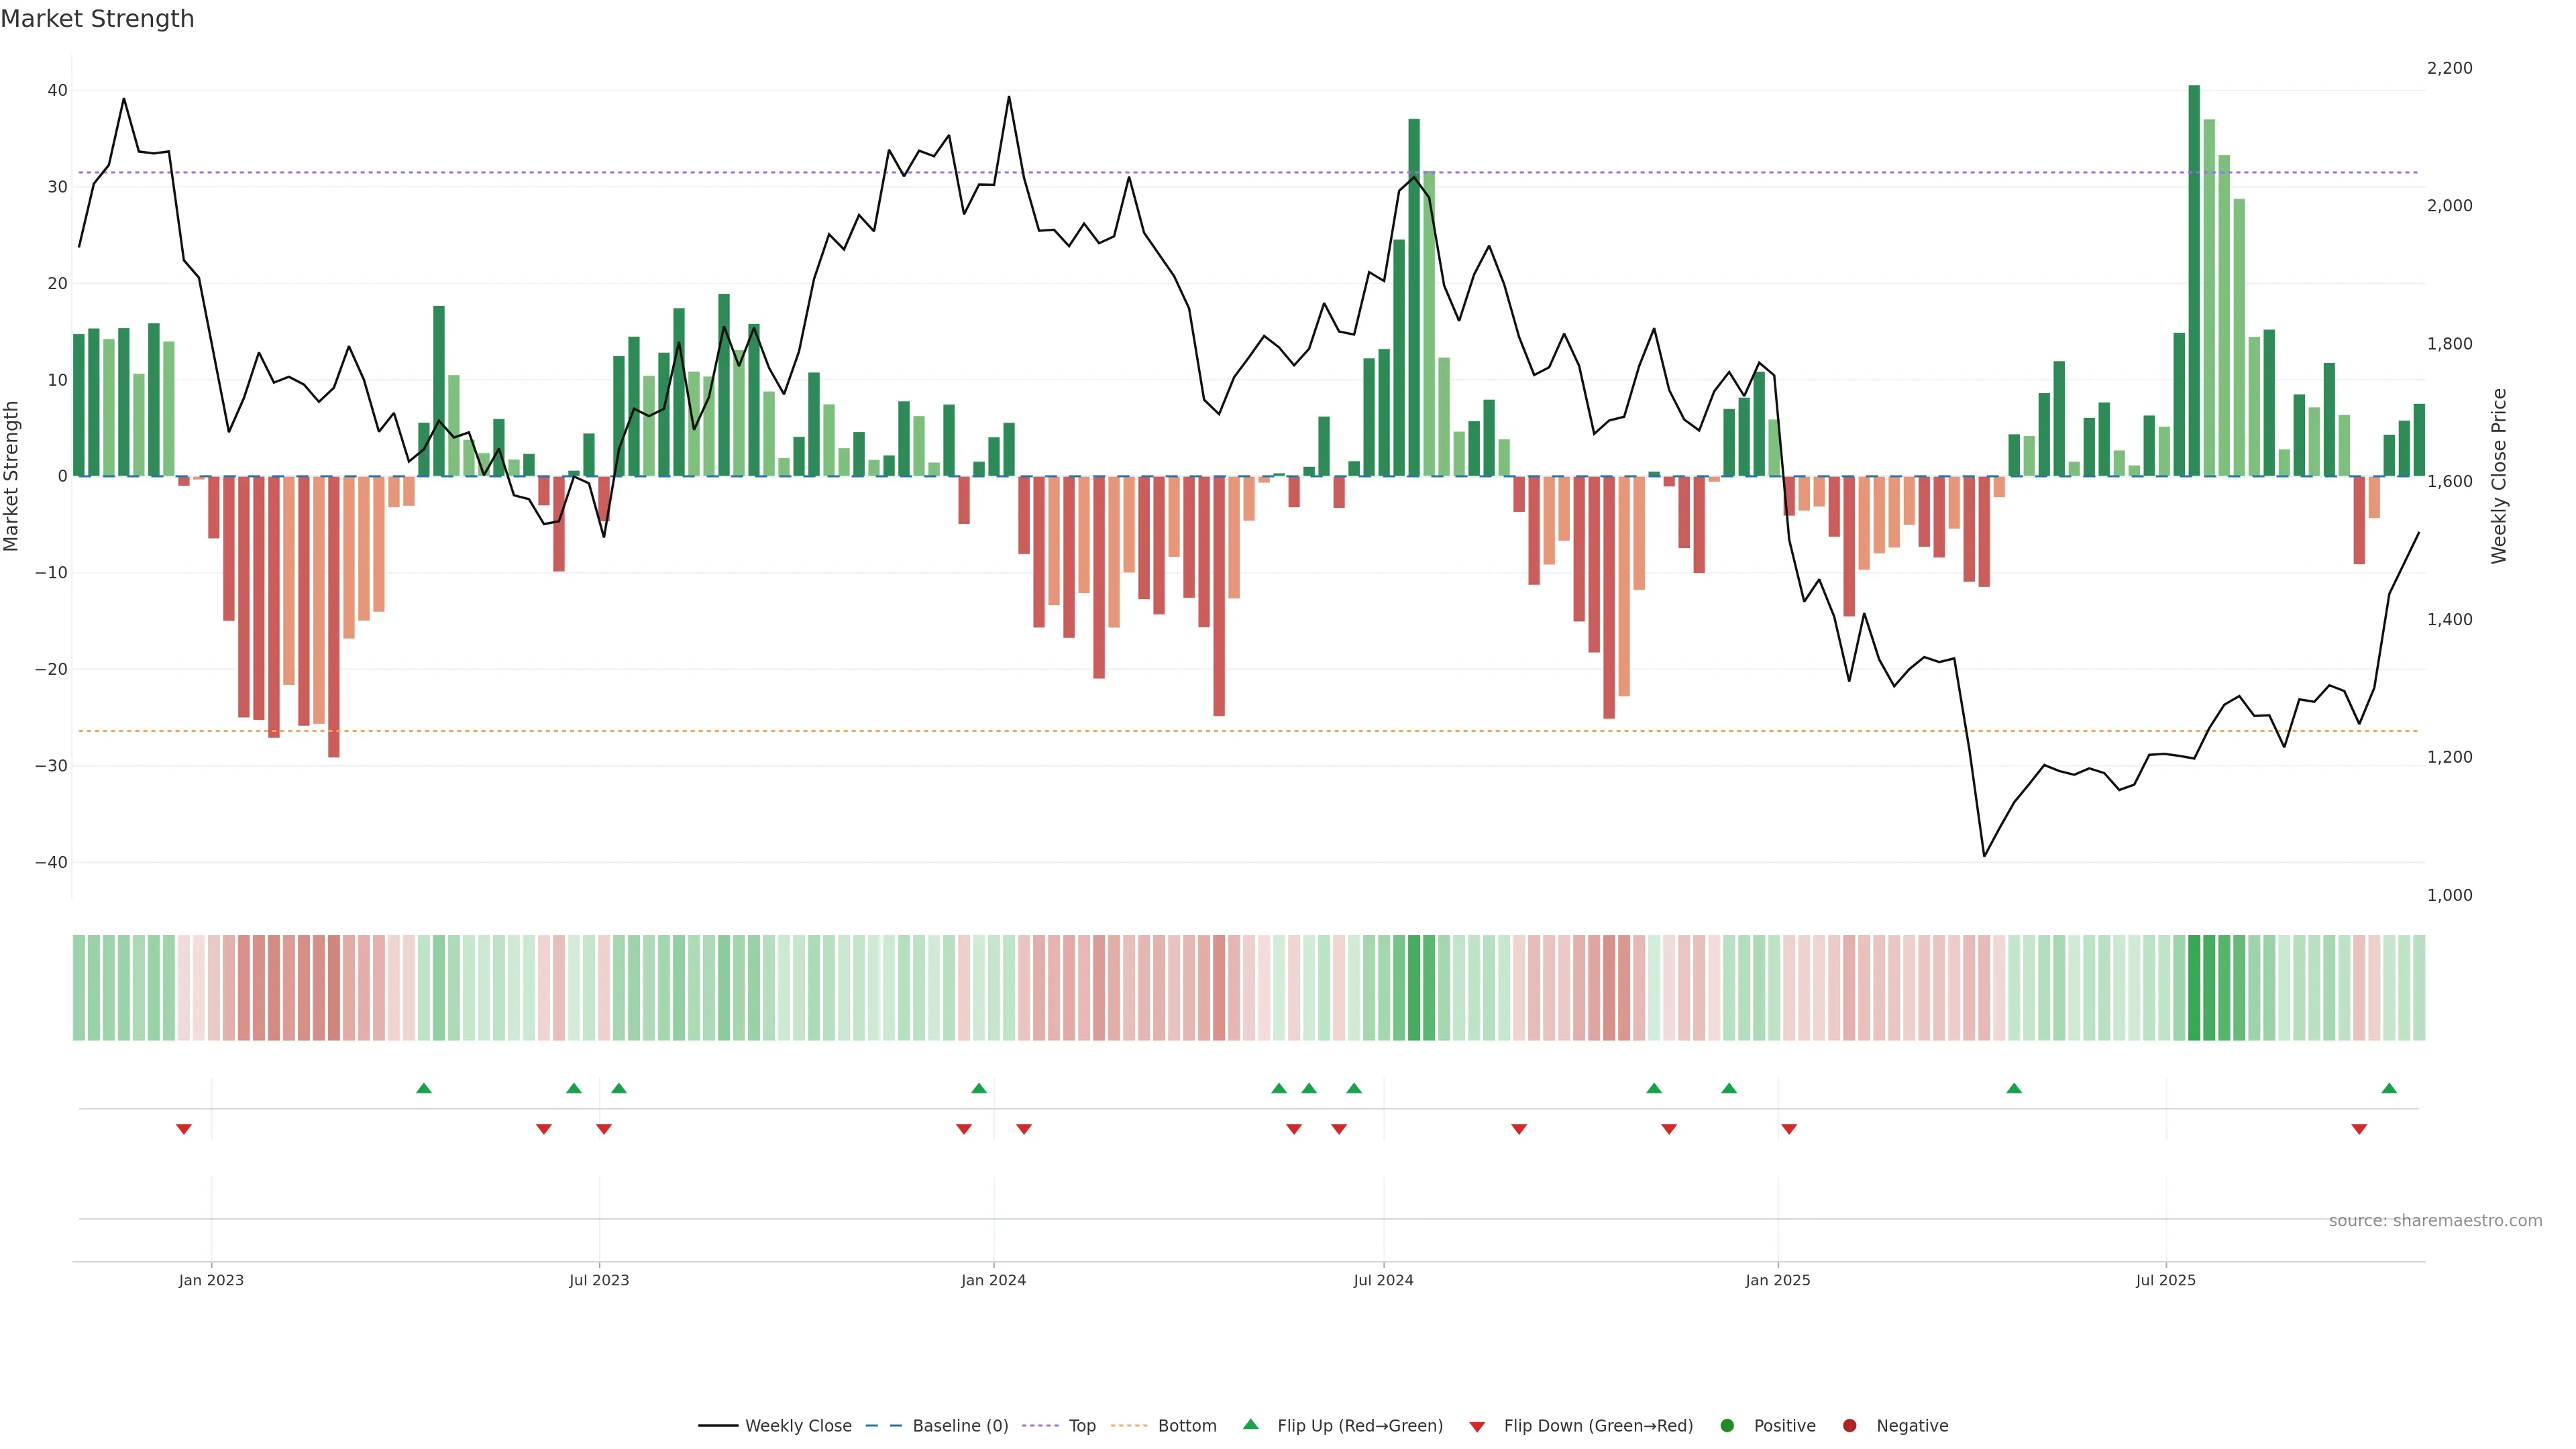Click the rightmost red flip-down triangle marker
The image size is (2576, 1449).
2359,1129
